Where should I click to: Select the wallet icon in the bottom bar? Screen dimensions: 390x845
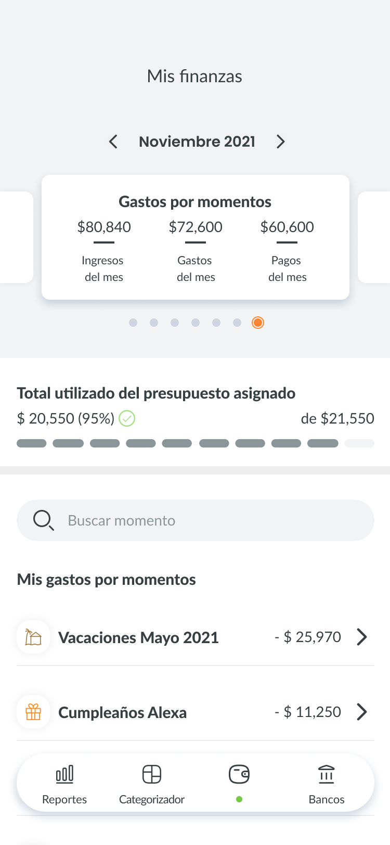[239, 774]
